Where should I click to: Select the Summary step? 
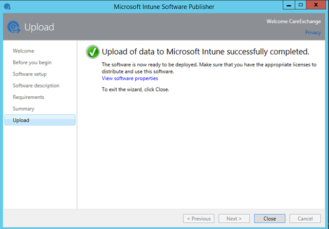tap(23, 109)
